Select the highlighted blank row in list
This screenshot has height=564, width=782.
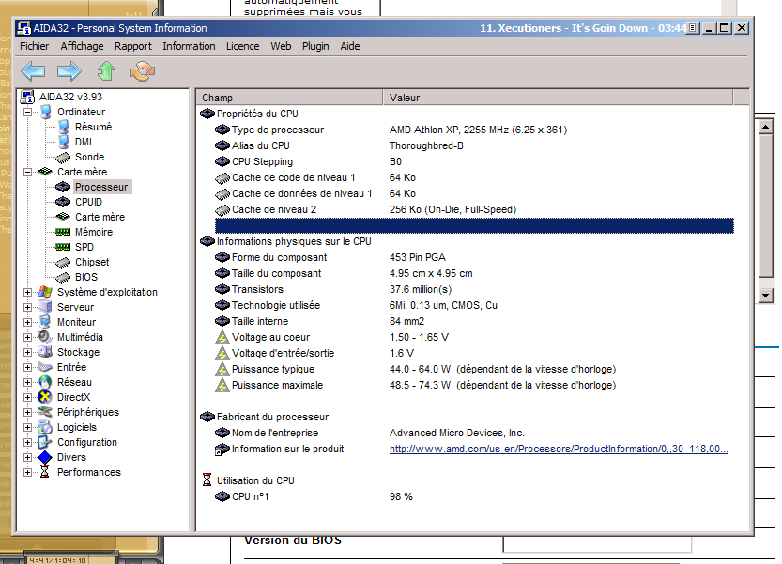click(x=474, y=225)
